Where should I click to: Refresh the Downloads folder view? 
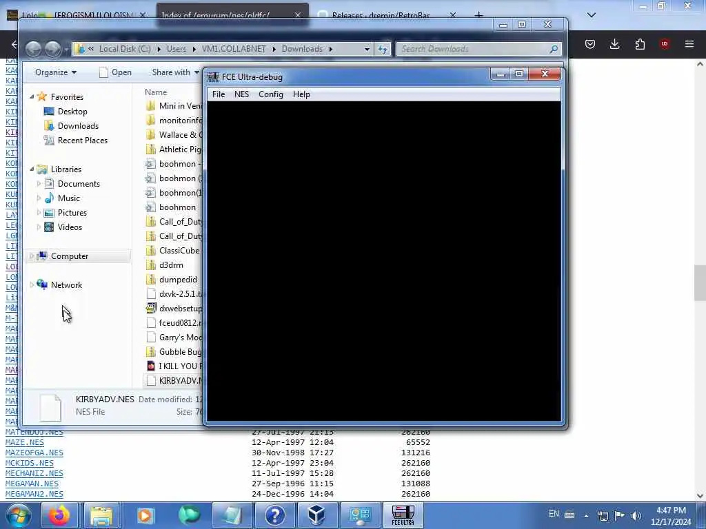383,49
